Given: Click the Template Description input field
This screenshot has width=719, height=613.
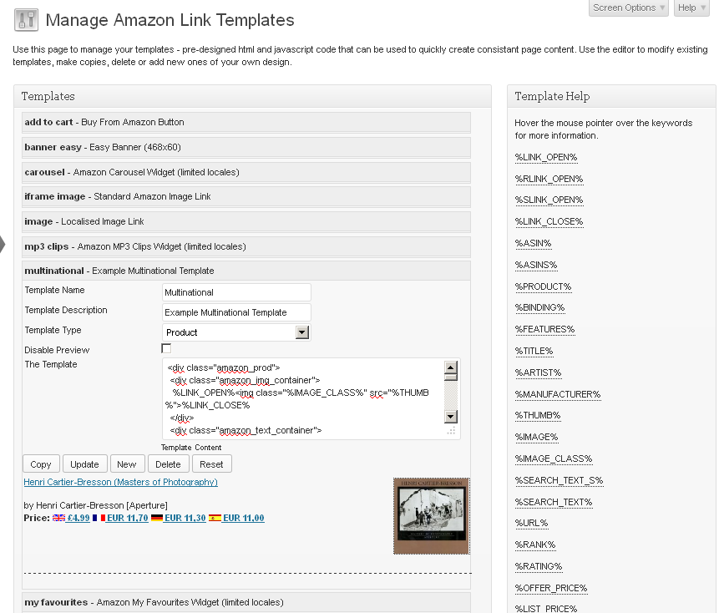Looking at the screenshot, I should click(236, 312).
